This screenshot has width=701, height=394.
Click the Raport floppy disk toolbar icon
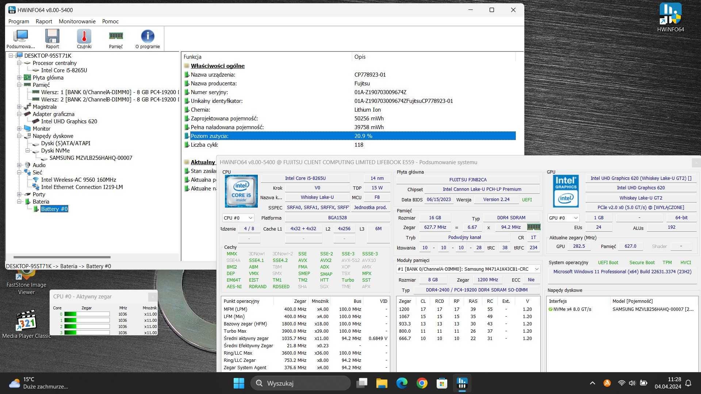[52, 39]
